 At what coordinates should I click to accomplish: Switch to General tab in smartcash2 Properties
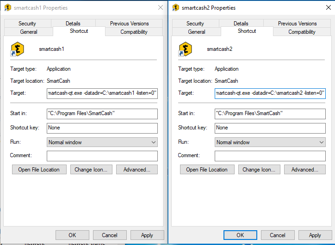click(x=197, y=32)
